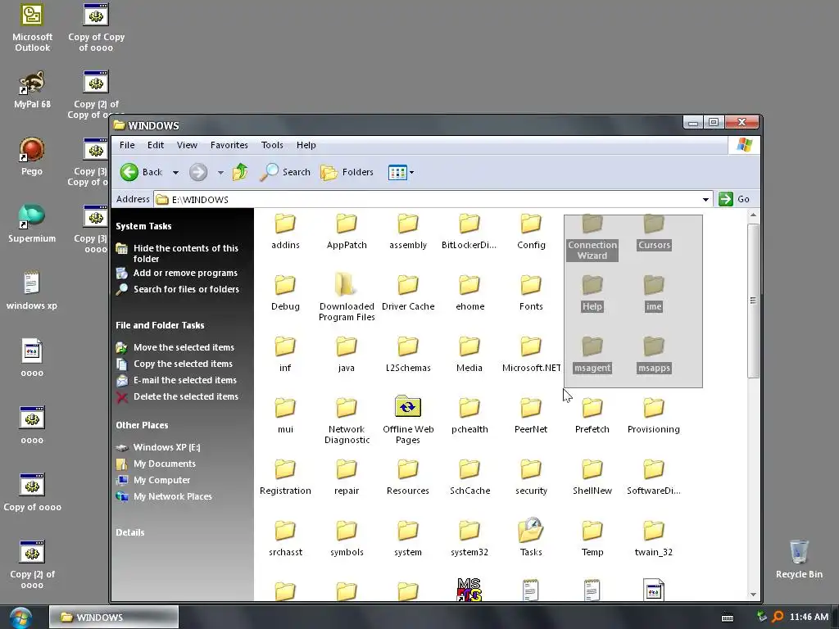Select the Temp folder

coord(592,539)
